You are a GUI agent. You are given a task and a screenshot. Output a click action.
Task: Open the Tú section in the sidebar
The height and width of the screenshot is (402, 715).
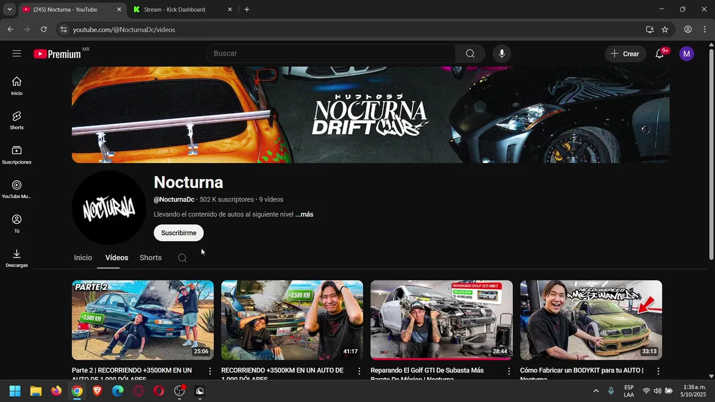pyautogui.click(x=17, y=224)
